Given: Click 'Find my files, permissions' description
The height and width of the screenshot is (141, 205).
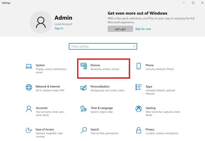Looking at the screenshot, I should click(x=105, y=133).
